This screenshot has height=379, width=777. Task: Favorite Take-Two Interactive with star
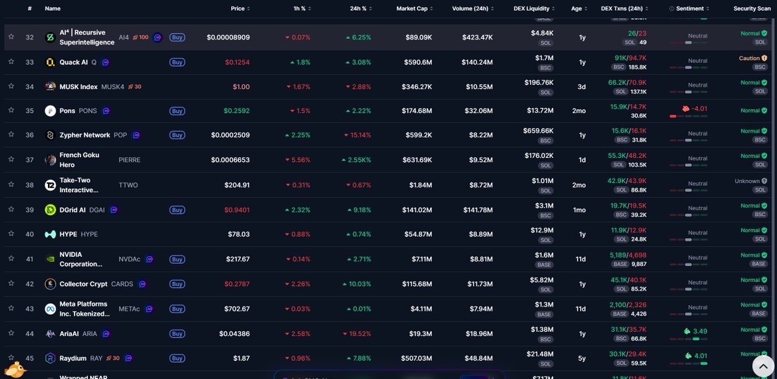[x=11, y=185]
